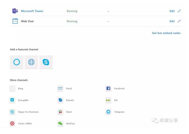Viewport: 189px width, 134px height.
Task: Click the Microsoft Teams logo icon
Action: tap(15, 11)
